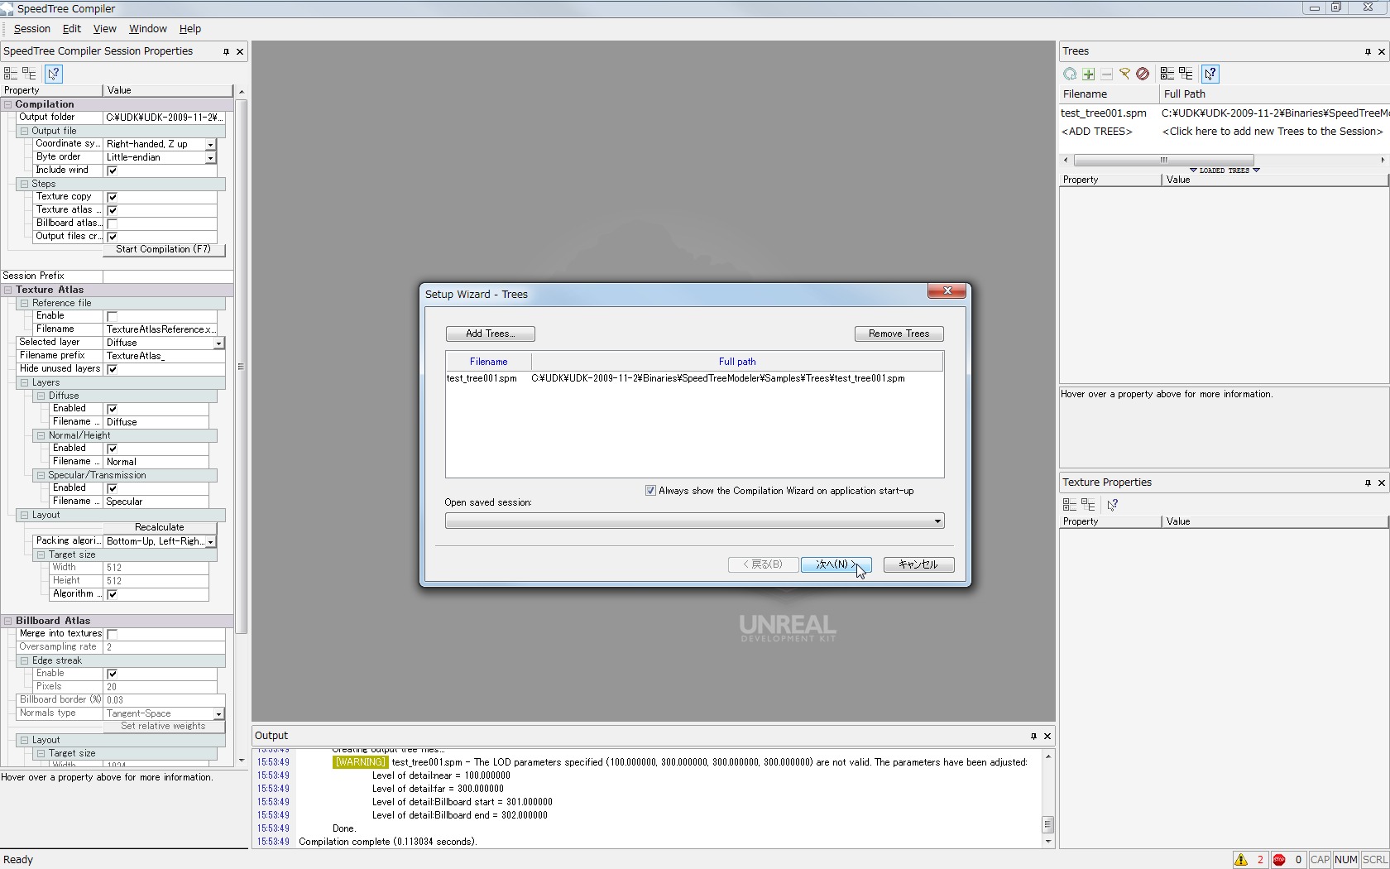Click the red prohibited circle icon in Trees toolbar
The image size is (1390, 869).
(1143, 74)
